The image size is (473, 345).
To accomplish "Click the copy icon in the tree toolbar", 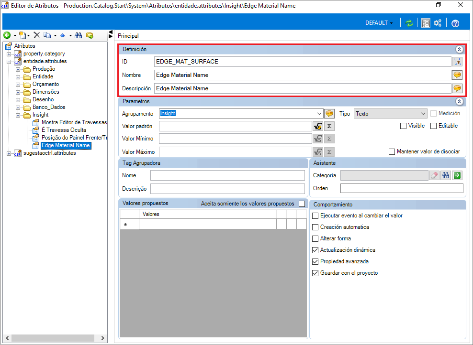I will point(47,35).
